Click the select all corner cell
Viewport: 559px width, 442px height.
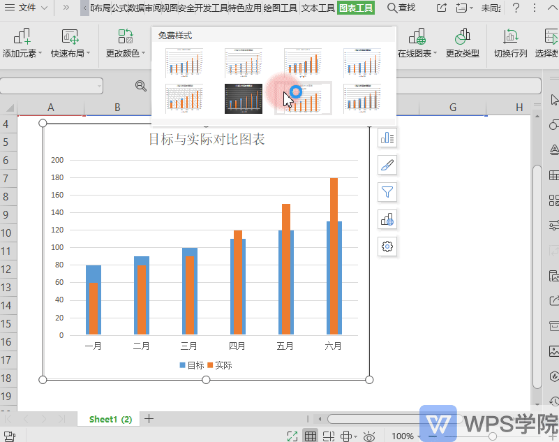coord(8,108)
